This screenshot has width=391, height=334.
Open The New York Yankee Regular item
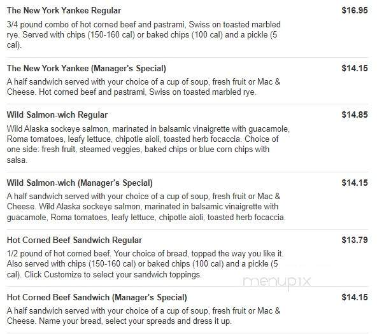(x=64, y=10)
